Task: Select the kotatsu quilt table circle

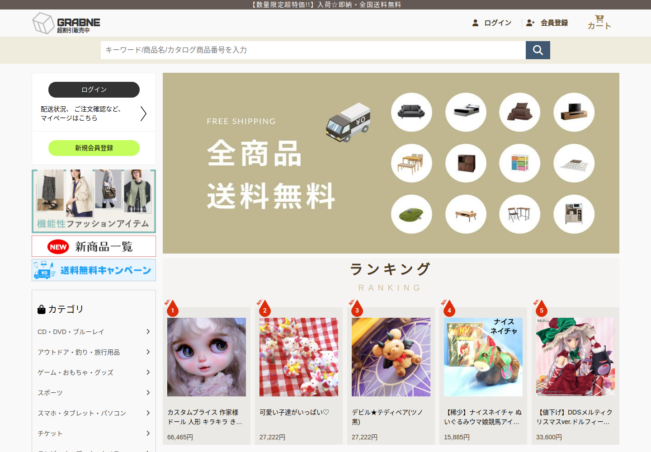Action: (574, 163)
